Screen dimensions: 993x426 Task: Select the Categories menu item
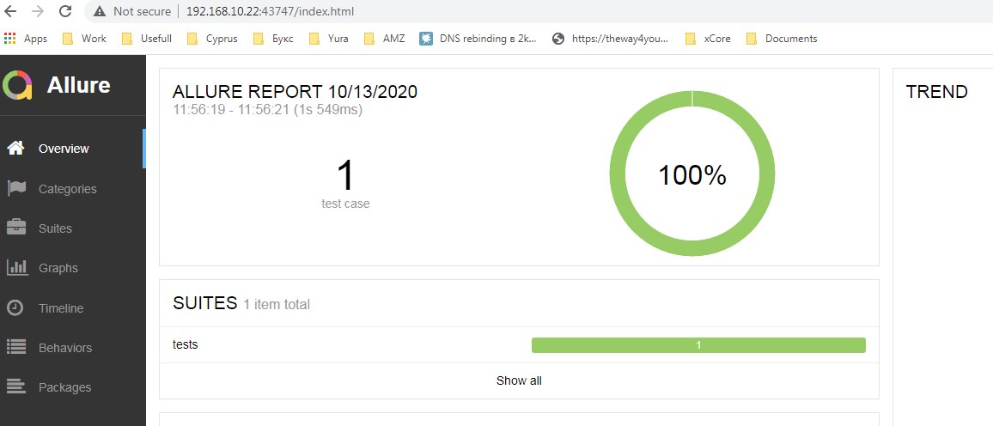point(73,189)
